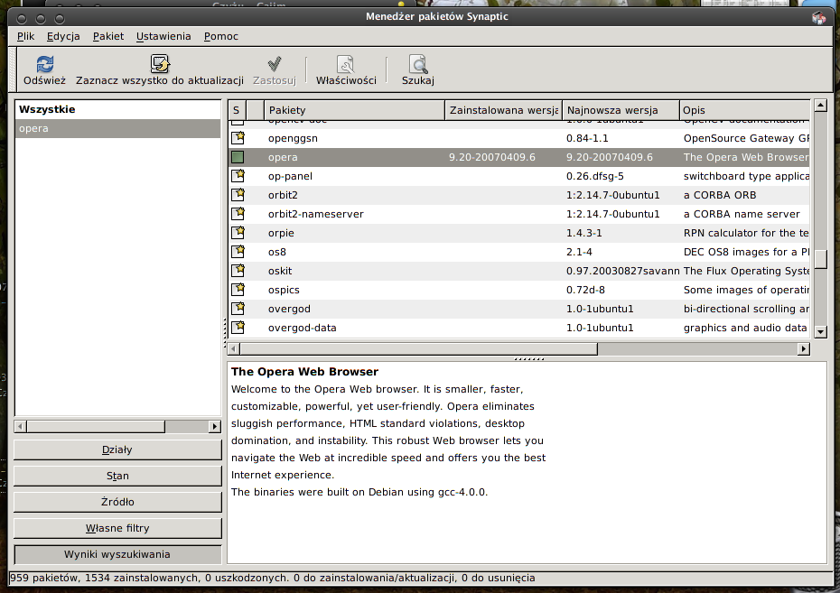Image resolution: width=840 pixels, height=593 pixels.
Task: Sort by Zainstalowana wersja column header
Action: (x=504, y=110)
